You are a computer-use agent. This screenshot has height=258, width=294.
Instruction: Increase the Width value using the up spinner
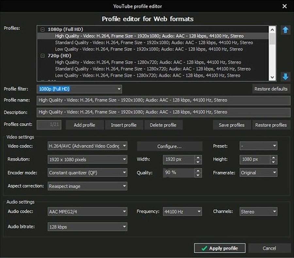198,157
